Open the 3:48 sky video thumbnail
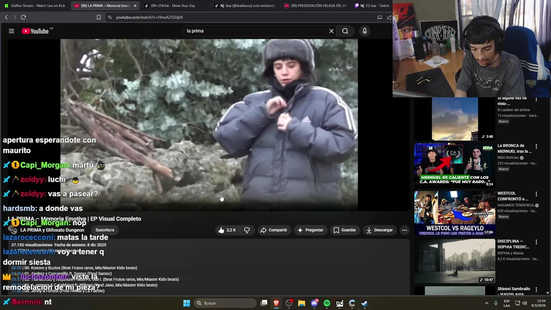The image size is (551, 310). pyautogui.click(x=454, y=118)
